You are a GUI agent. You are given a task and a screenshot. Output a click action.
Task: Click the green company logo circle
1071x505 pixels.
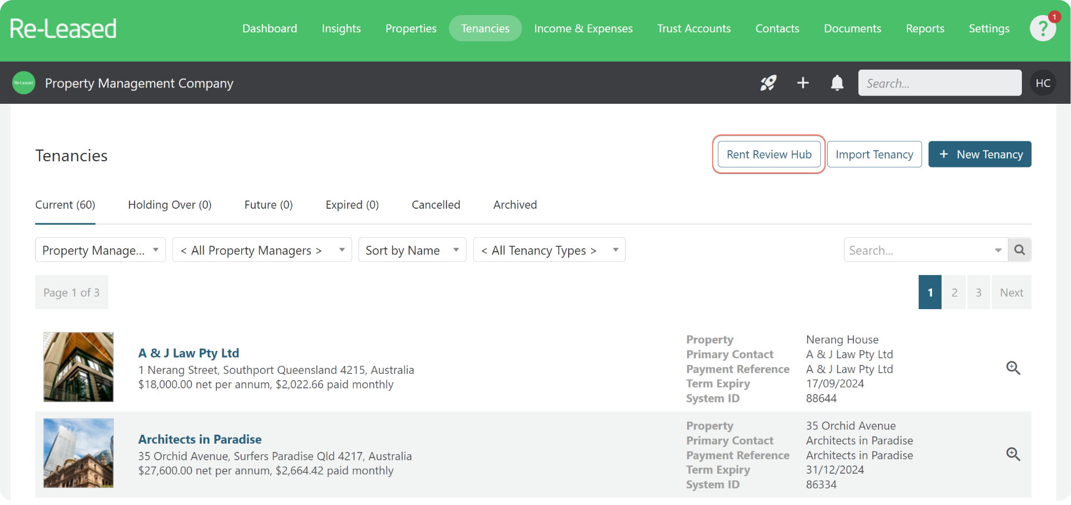click(x=24, y=83)
